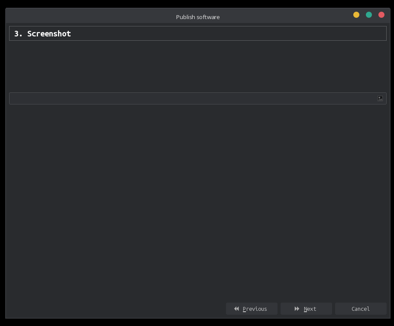Click the yellow window control dot
This screenshot has height=326, width=394.
pyautogui.click(x=356, y=14)
